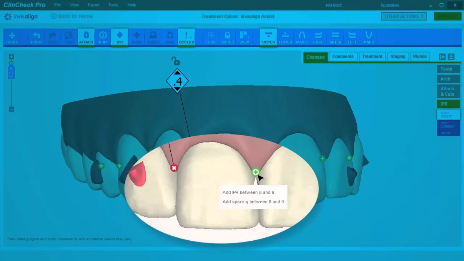Switch to LEFT buccal view
Viewport: 464px width, 261px height.
352,37
